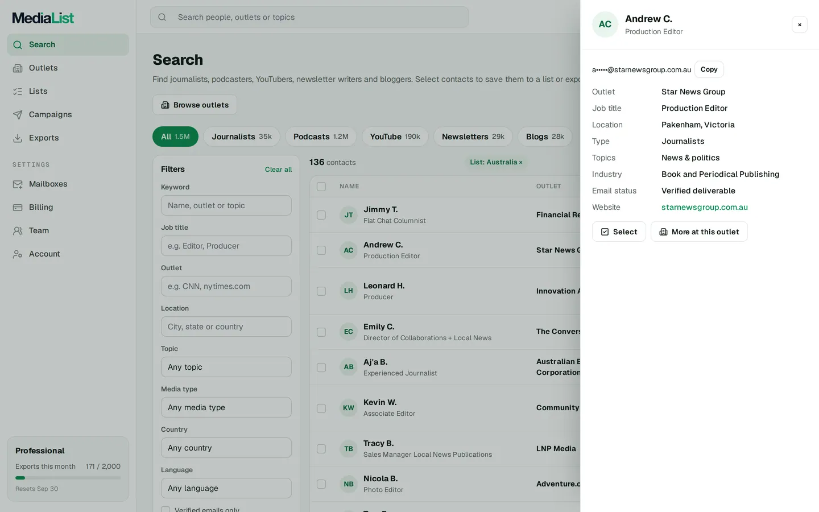This screenshot has width=819, height=512.
Task: Switch to the Newsletters 29k tab
Action: pyautogui.click(x=473, y=137)
